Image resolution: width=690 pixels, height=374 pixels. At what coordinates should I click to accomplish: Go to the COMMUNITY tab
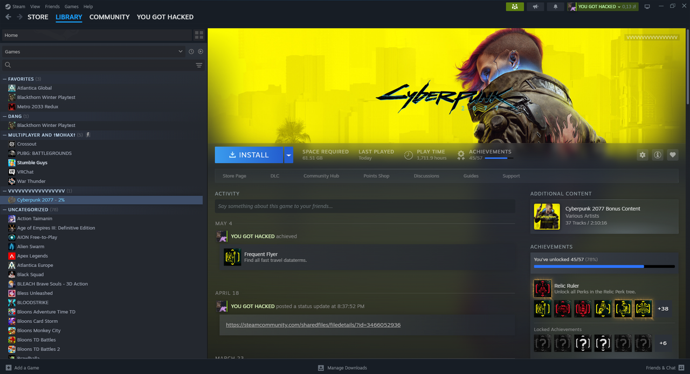(x=109, y=17)
